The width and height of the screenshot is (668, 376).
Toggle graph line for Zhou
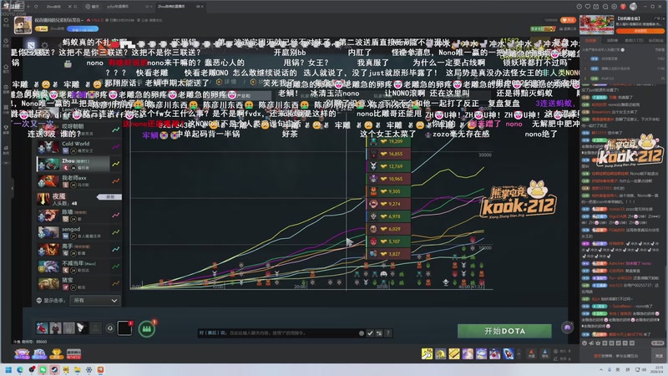pos(115,164)
